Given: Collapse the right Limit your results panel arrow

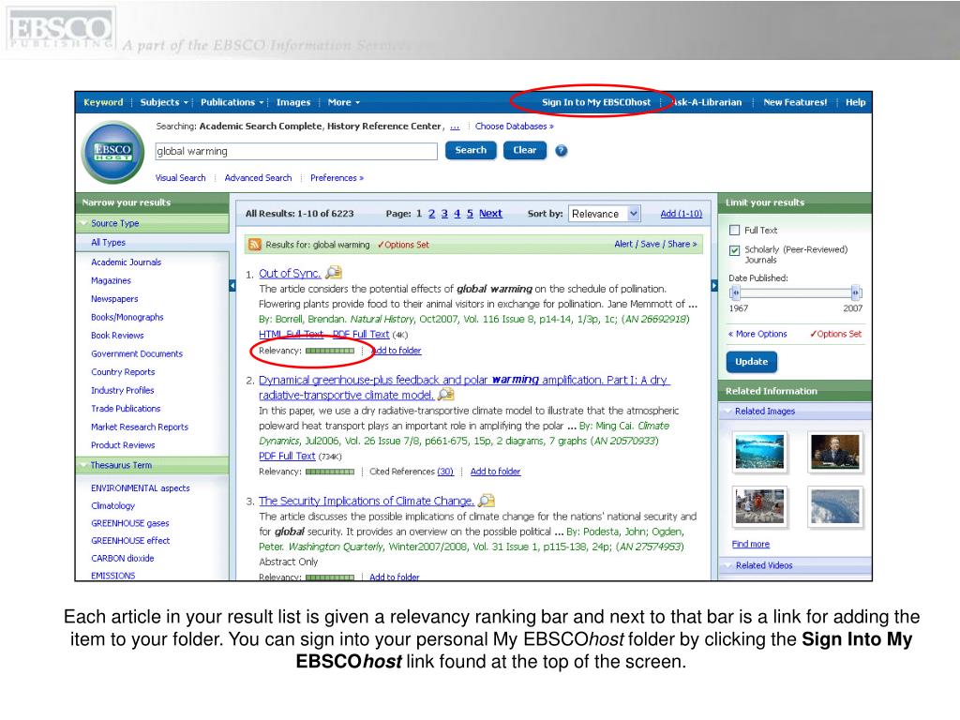Looking at the screenshot, I should pyautogui.click(x=713, y=285).
